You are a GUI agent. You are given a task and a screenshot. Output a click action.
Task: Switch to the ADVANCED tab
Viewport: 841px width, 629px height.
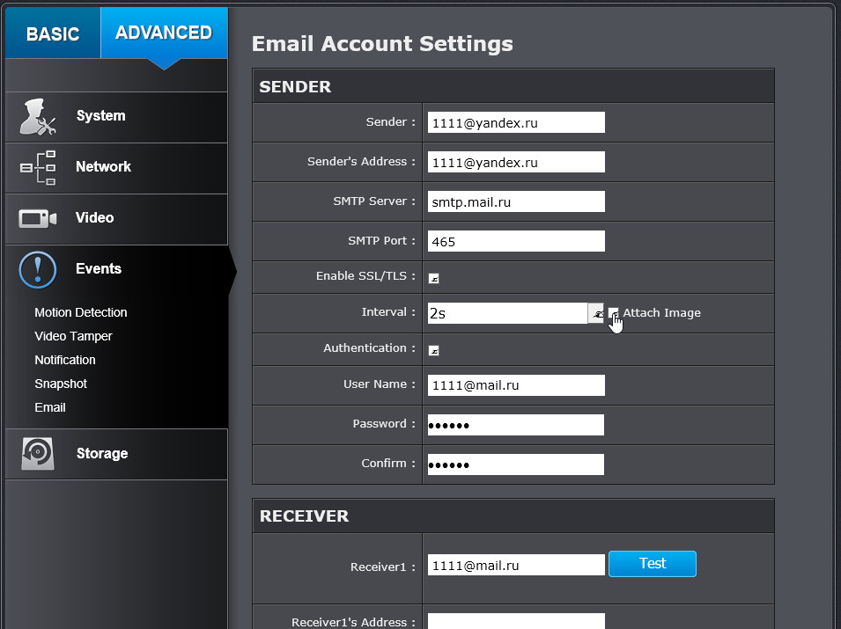(x=164, y=33)
